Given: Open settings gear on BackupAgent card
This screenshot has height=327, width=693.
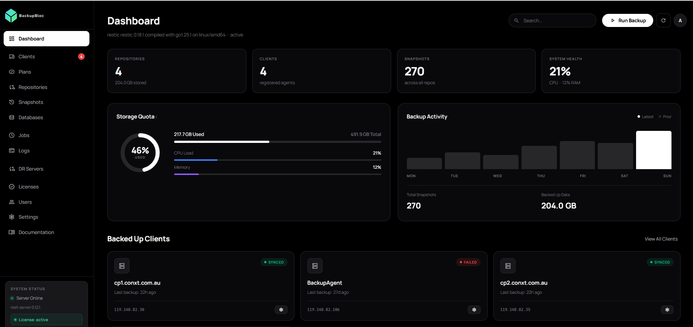Looking at the screenshot, I should [x=474, y=310].
